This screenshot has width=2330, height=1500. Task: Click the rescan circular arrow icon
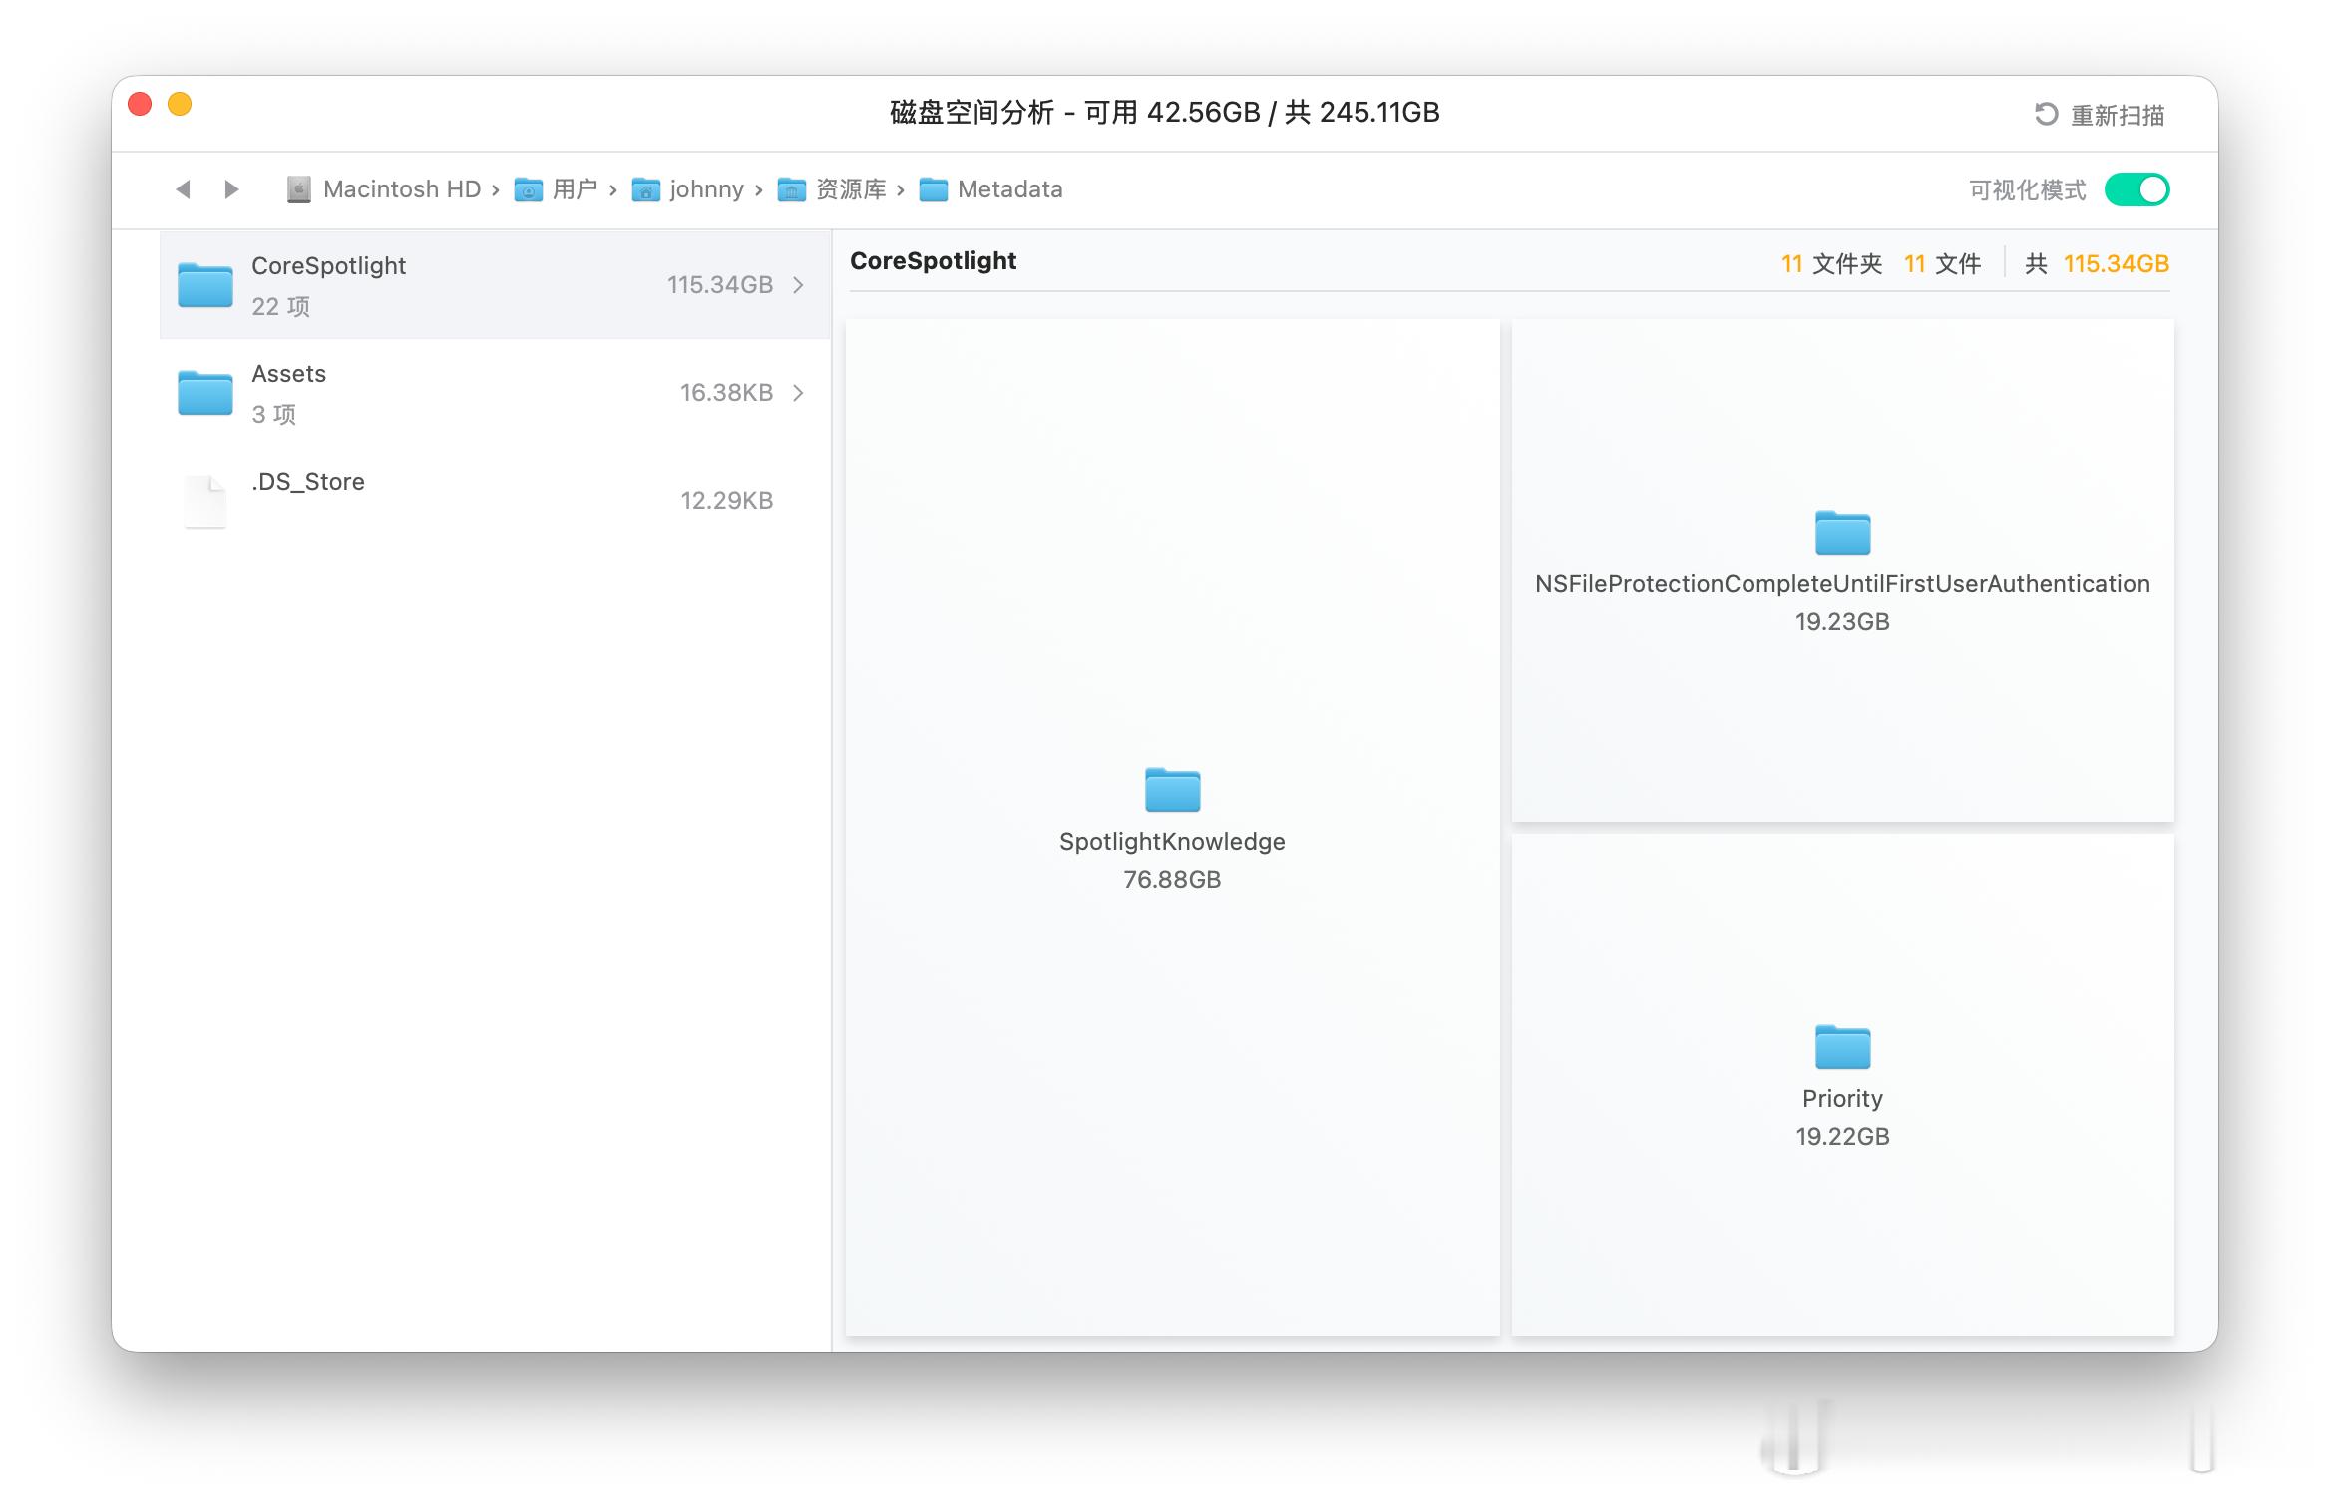click(x=2046, y=114)
